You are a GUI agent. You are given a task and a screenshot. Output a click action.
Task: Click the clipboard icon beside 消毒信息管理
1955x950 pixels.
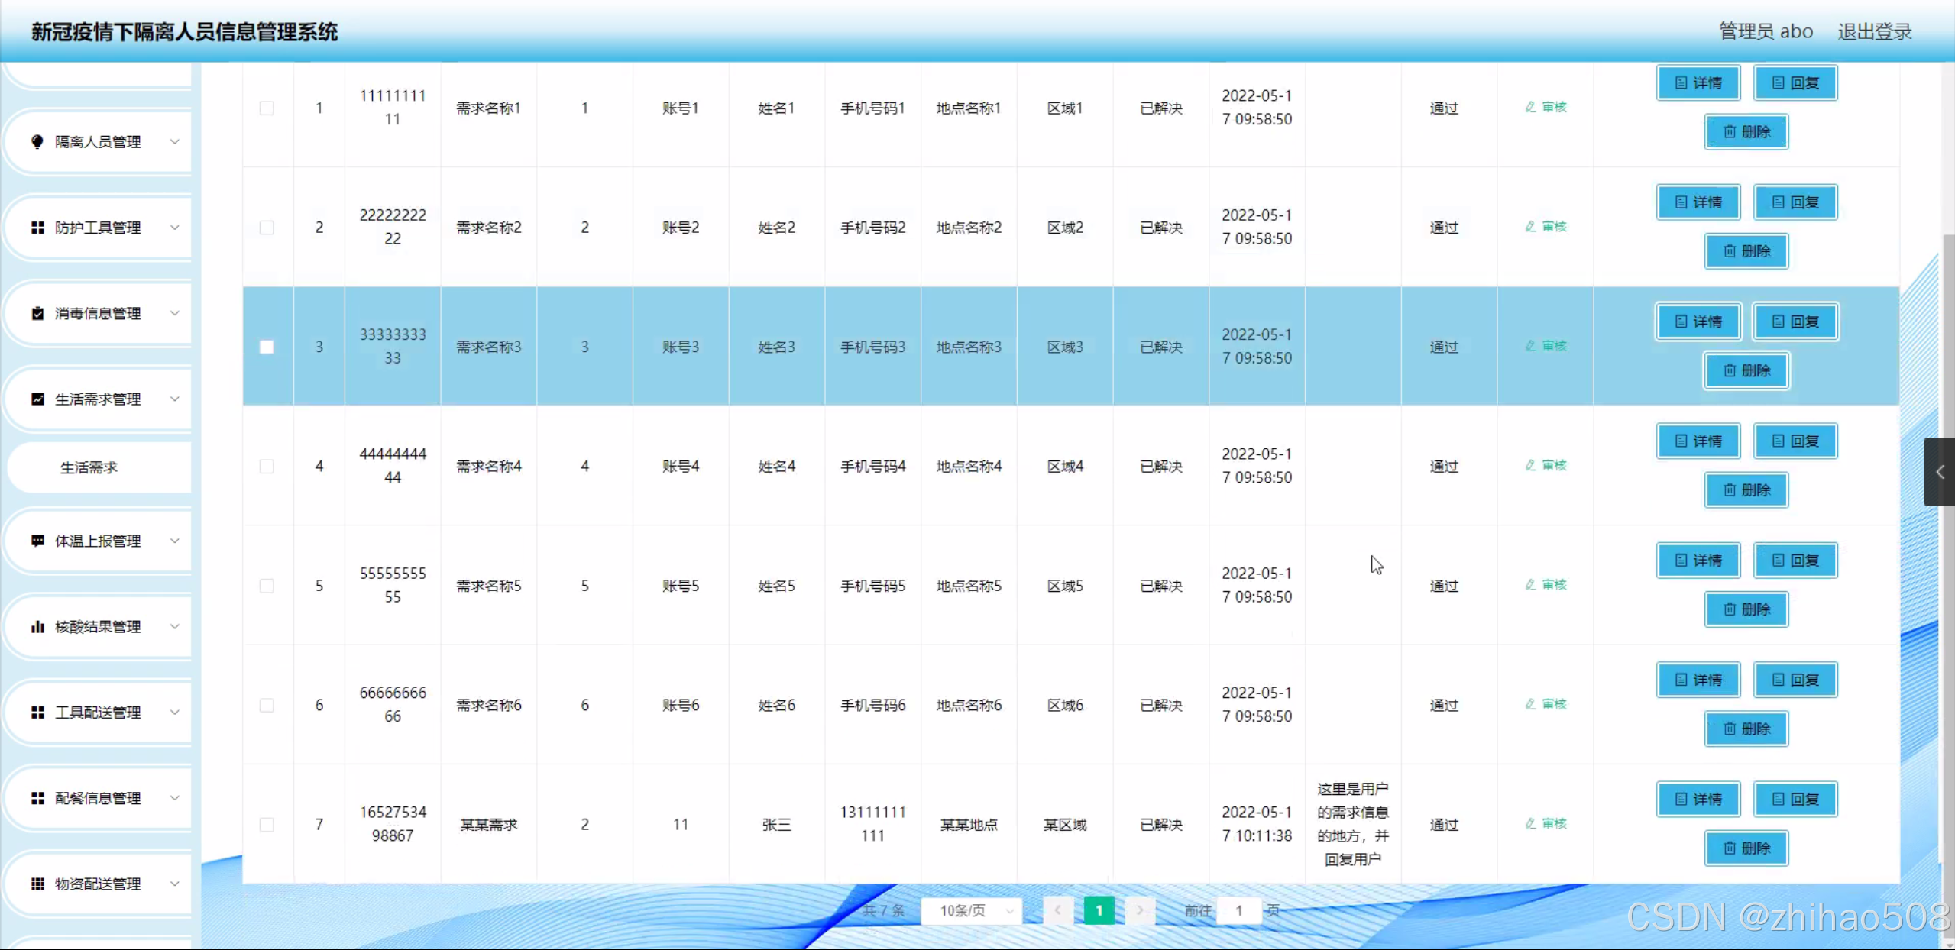(37, 314)
